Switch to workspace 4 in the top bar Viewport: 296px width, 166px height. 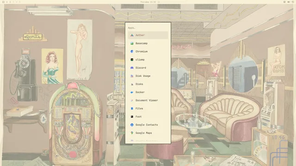point(17,2)
